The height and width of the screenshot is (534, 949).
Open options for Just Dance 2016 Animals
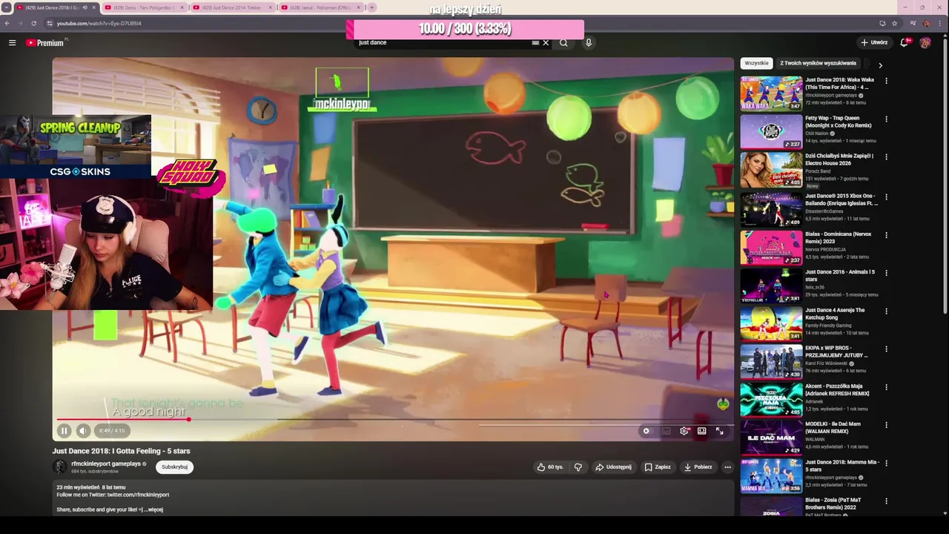pyautogui.click(x=886, y=273)
